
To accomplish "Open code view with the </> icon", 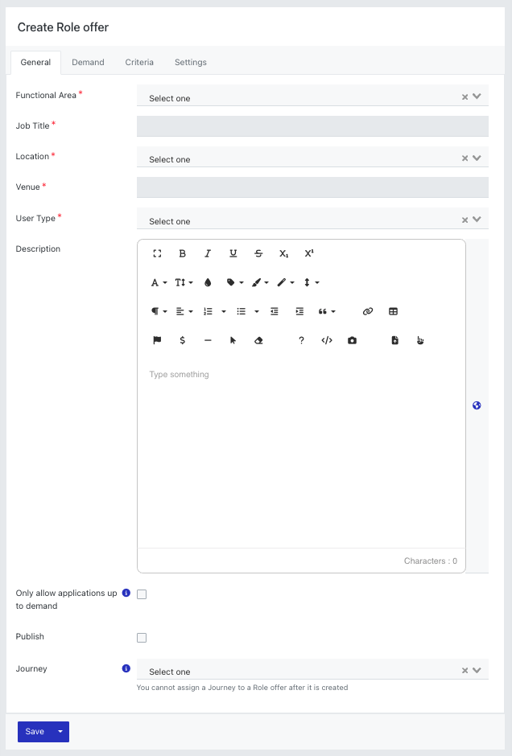I will click(x=327, y=340).
